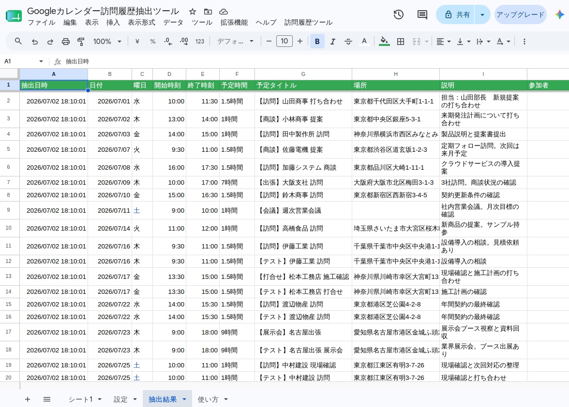
Task: Star this spreadsheet document
Action: [x=193, y=12]
